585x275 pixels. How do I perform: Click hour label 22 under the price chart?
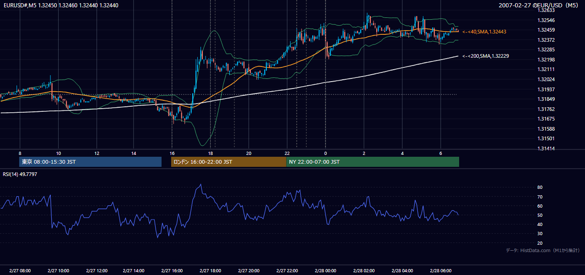point(287,153)
